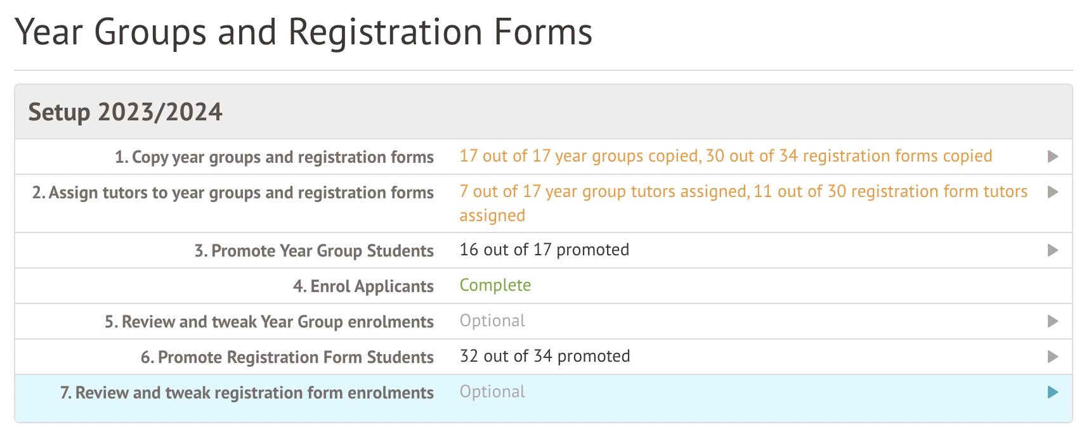The image size is (1077, 427).
Task: Open Review and tweak Year Group enrolments
Action: coord(269,322)
